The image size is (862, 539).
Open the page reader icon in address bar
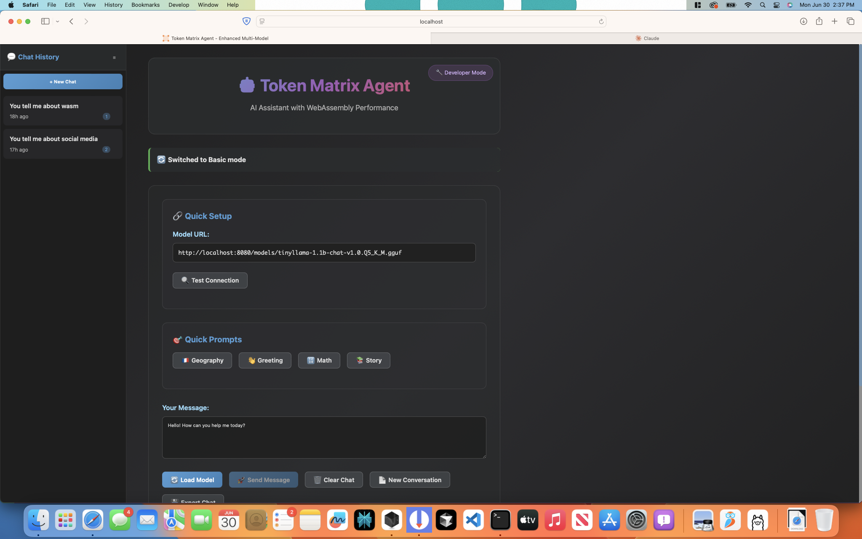pos(262,21)
